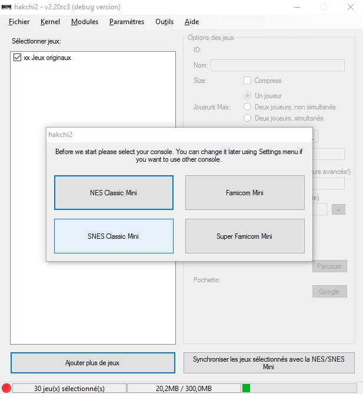Screen dimensions: 363x394
Task: Open the Fichier menu
Action: tap(19, 22)
